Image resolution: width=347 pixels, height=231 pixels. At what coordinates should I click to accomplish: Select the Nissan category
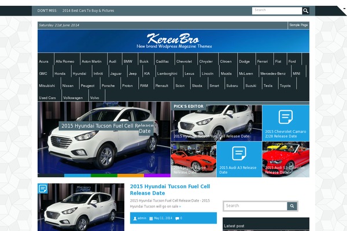coord(68,86)
